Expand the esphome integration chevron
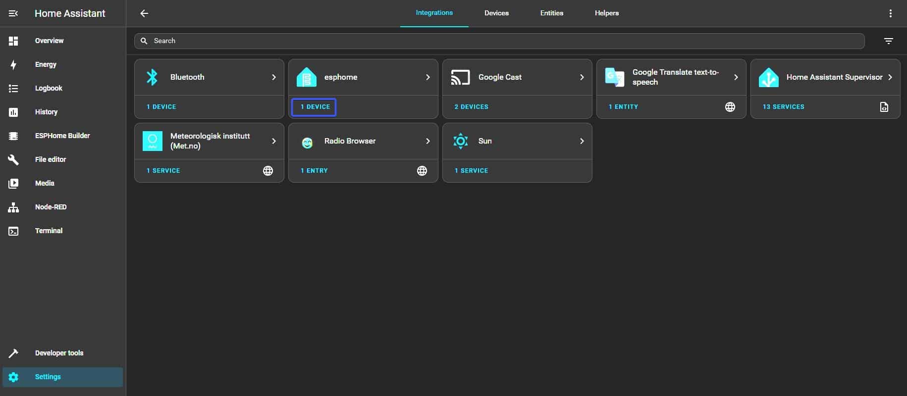This screenshot has width=907, height=396. (427, 77)
